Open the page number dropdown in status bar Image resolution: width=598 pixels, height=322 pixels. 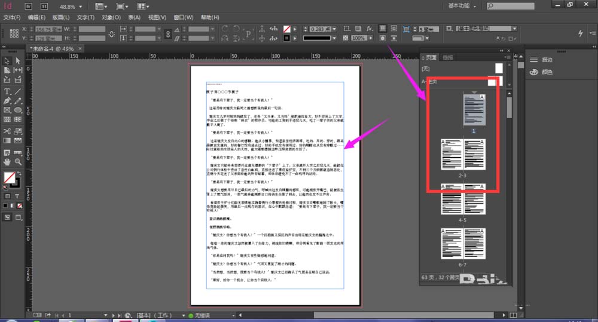click(106, 315)
